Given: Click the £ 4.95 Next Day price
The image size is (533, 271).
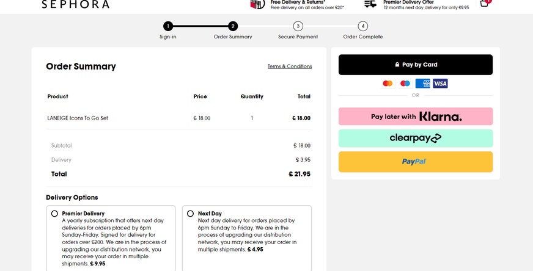Looking at the screenshot, I should tap(255, 249).
